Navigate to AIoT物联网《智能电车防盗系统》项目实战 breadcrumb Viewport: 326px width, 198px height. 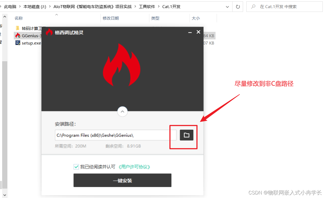(x=92, y=6)
